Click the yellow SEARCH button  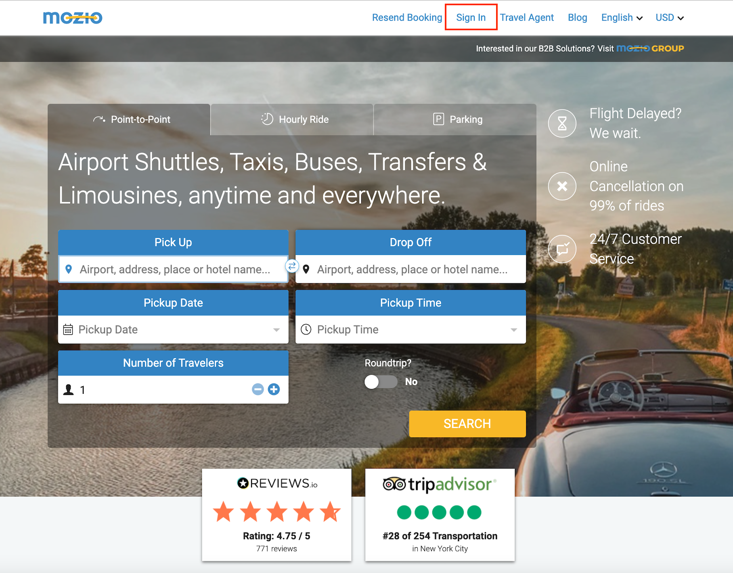pos(467,424)
